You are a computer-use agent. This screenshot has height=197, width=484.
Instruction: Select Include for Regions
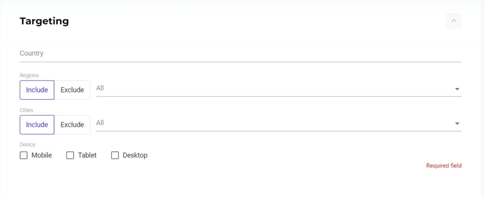[37, 90]
